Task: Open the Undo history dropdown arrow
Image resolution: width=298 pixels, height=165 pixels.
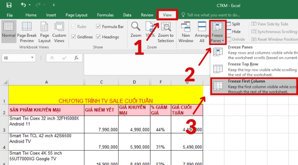Action: pyautogui.click(x=30, y=5)
